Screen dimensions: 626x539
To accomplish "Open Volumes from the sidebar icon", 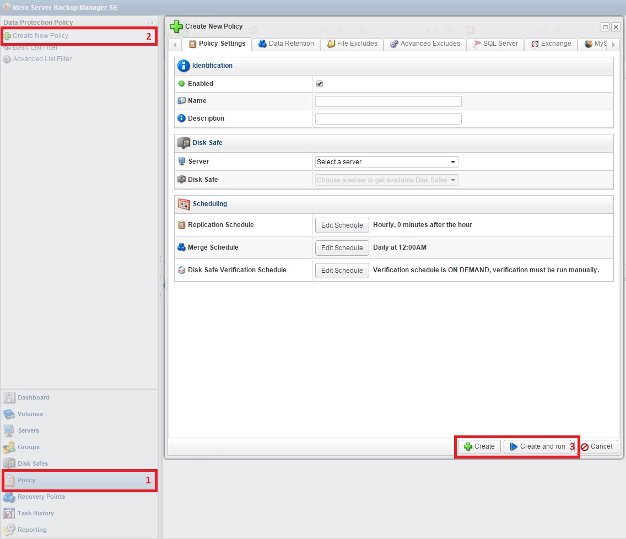I will point(9,414).
